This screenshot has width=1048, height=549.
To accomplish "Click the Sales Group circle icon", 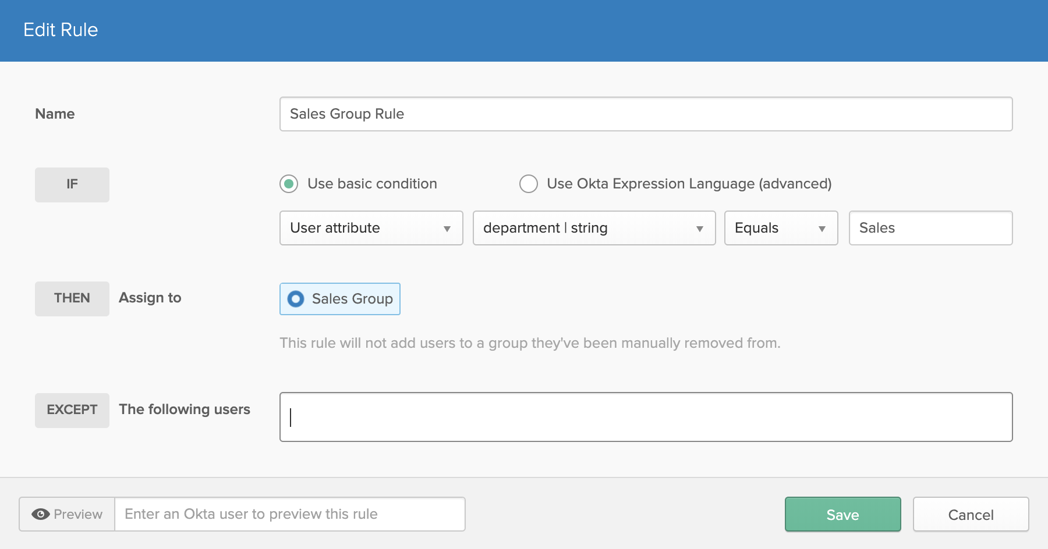I will (296, 299).
